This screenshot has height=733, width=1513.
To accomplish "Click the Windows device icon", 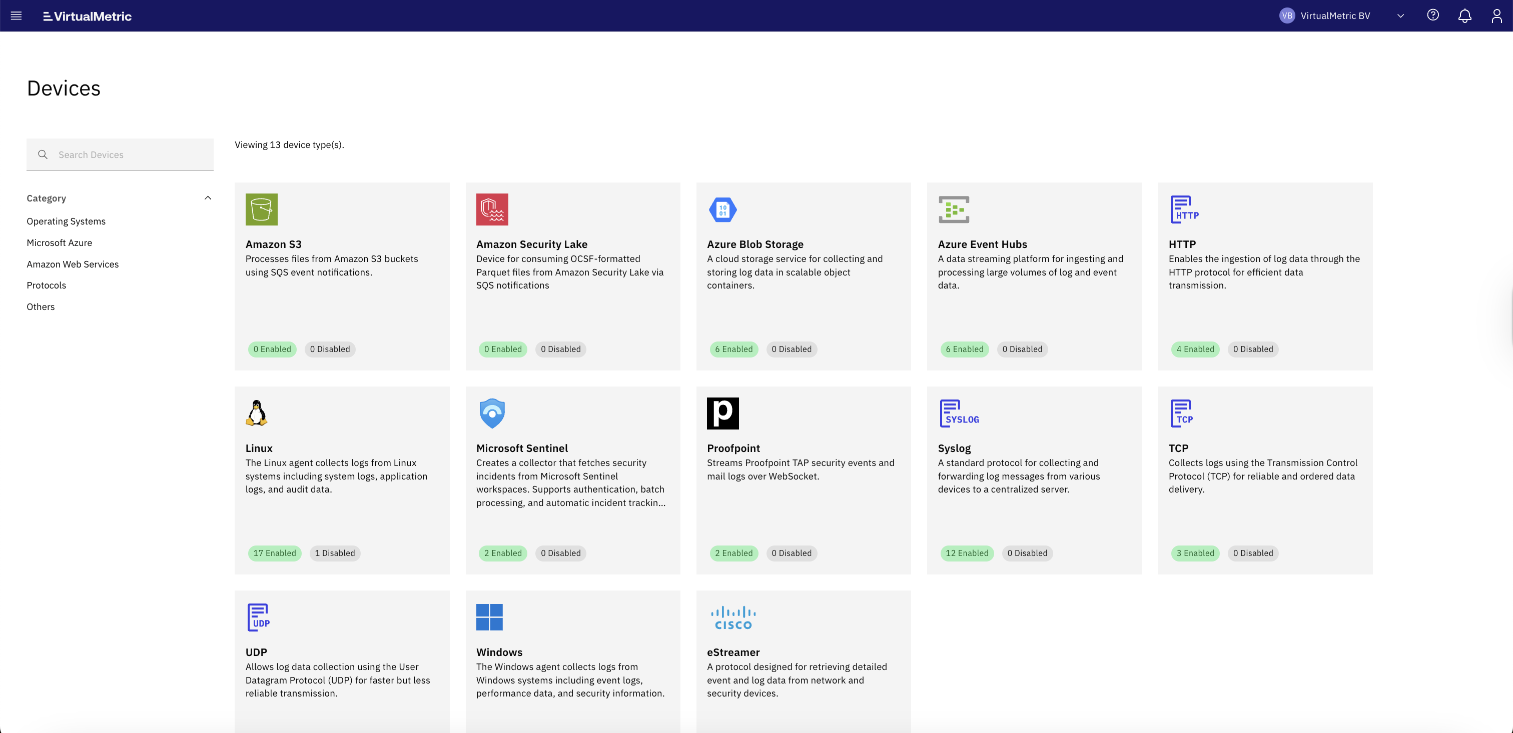I will click(489, 617).
